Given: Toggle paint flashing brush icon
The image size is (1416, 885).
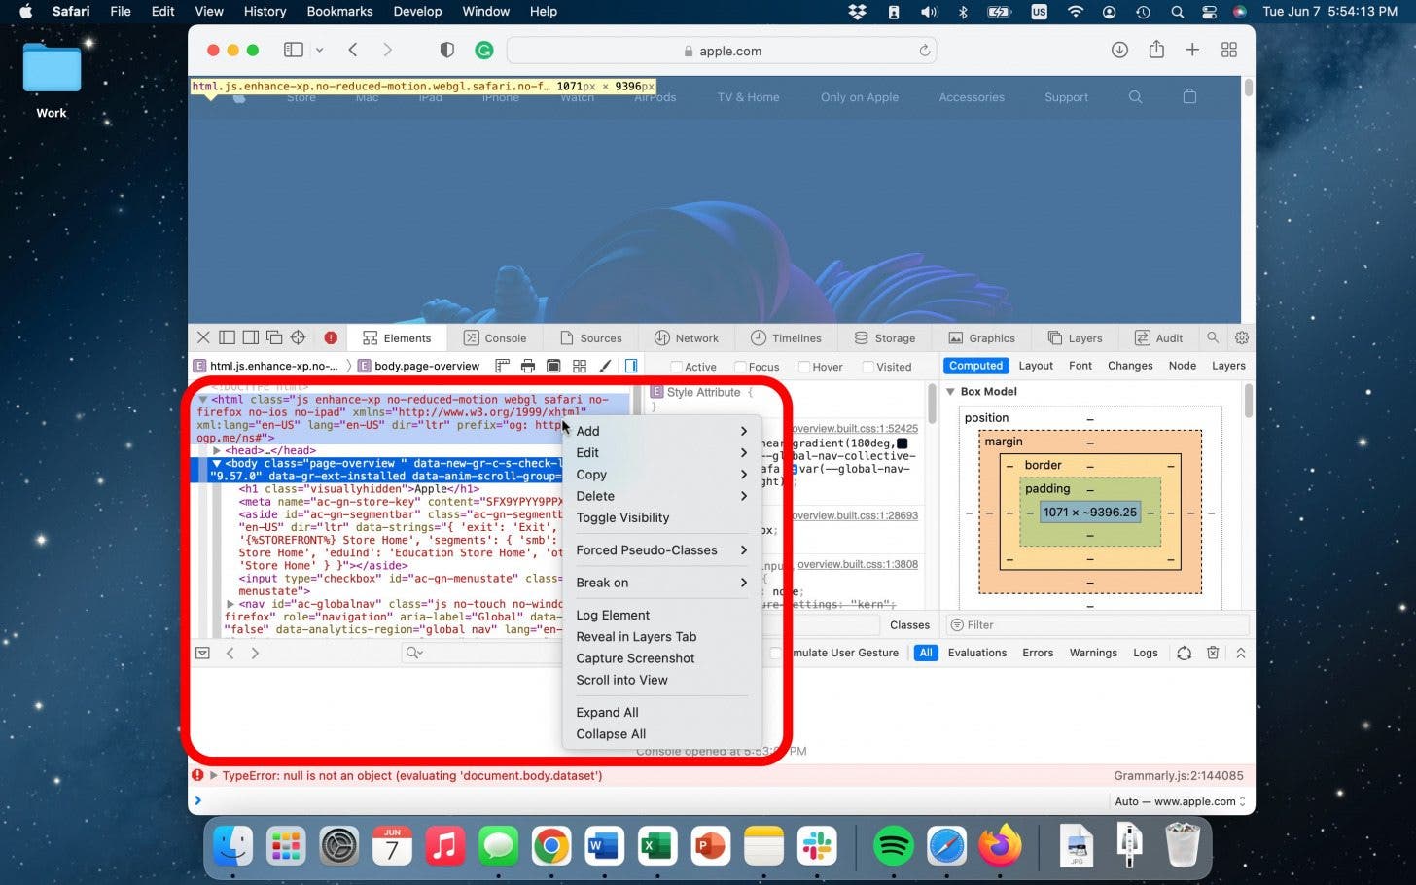Looking at the screenshot, I should pyautogui.click(x=605, y=366).
